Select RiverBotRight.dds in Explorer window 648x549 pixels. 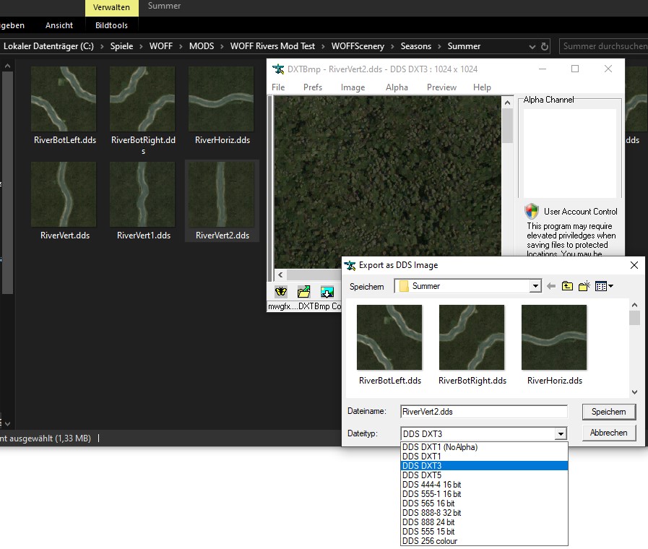tap(142, 111)
